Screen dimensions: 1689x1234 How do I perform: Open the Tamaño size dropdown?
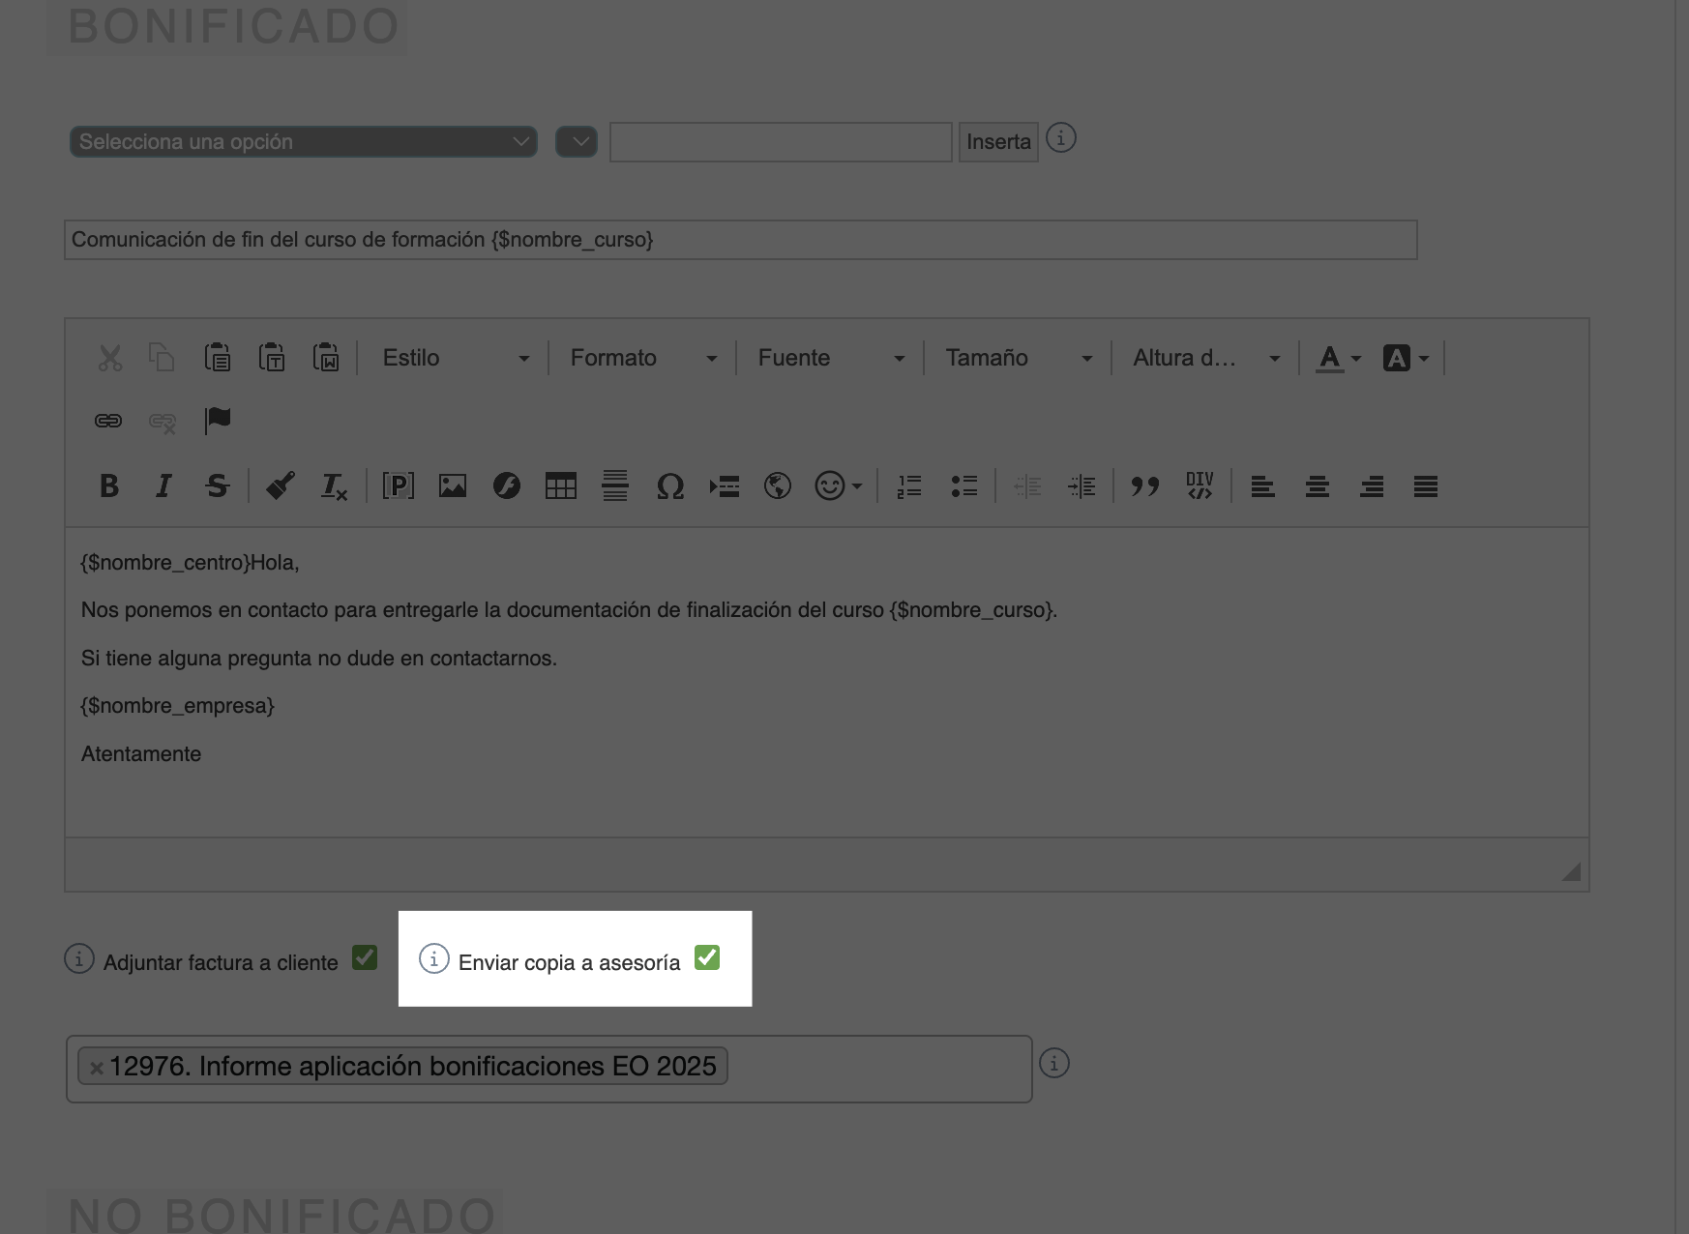point(1019,358)
